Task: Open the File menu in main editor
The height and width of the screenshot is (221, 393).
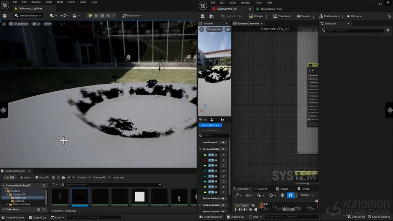Action: coord(15,2)
